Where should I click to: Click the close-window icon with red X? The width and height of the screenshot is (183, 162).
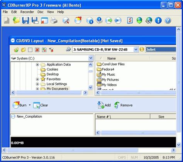(x=44, y=20)
